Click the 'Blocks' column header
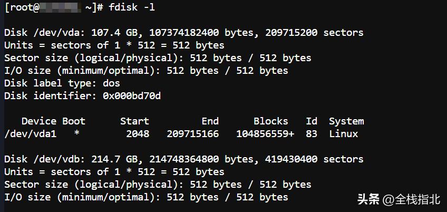The image size is (447, 212). click(271, 121)
